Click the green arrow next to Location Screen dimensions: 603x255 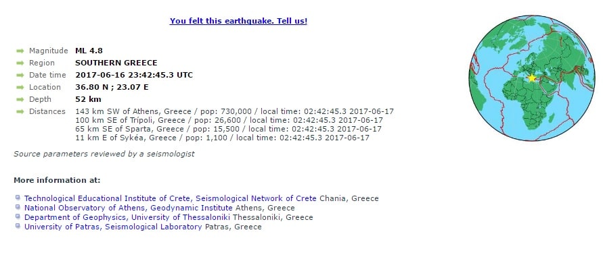pos(20,88)
